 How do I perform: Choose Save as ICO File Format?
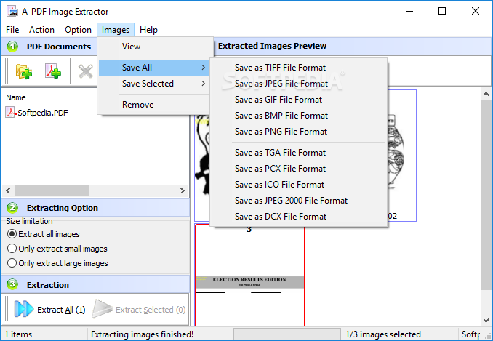pyautogui.click(x=298, y=185)
